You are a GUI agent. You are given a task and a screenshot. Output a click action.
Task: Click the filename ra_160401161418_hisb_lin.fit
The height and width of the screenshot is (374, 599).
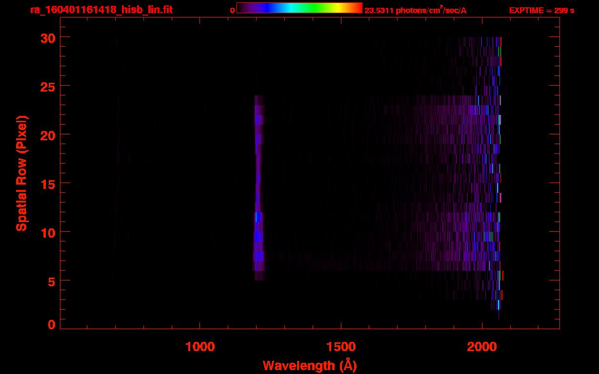(x=101, y=9)
